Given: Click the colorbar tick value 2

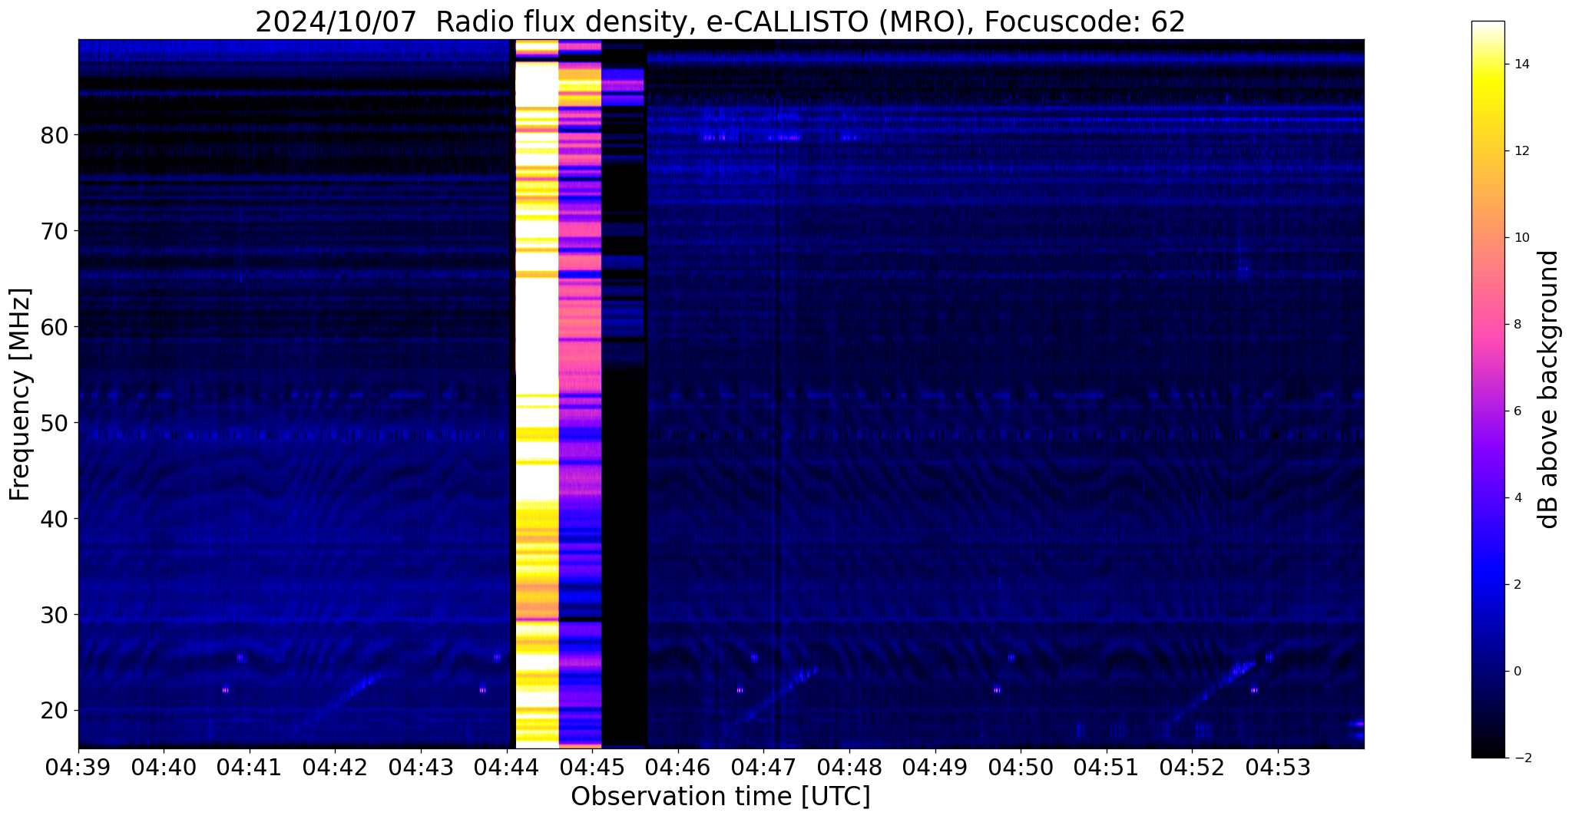Looking at the screenshot, I should 1517,585.
